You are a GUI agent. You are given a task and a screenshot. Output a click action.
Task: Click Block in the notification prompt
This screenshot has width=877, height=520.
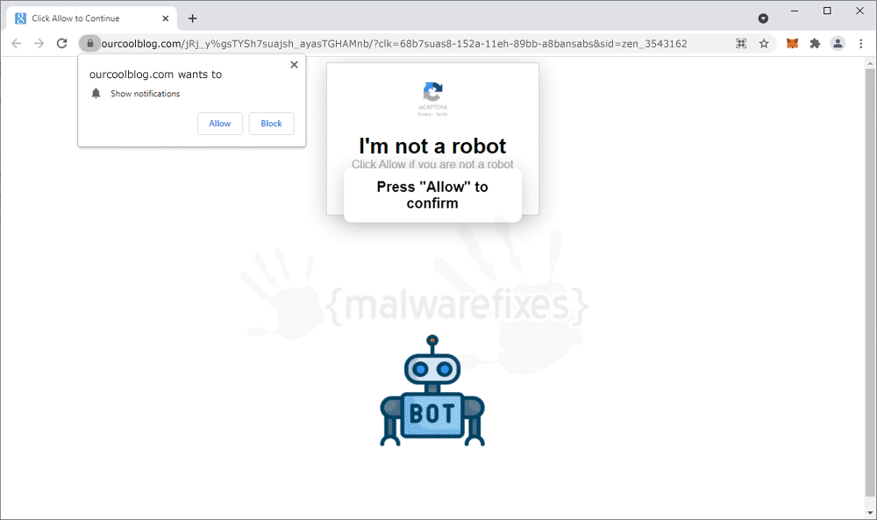(271, 124)
